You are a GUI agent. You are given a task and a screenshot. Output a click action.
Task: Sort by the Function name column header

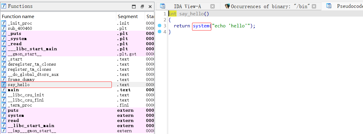click(x=18, y=16)
